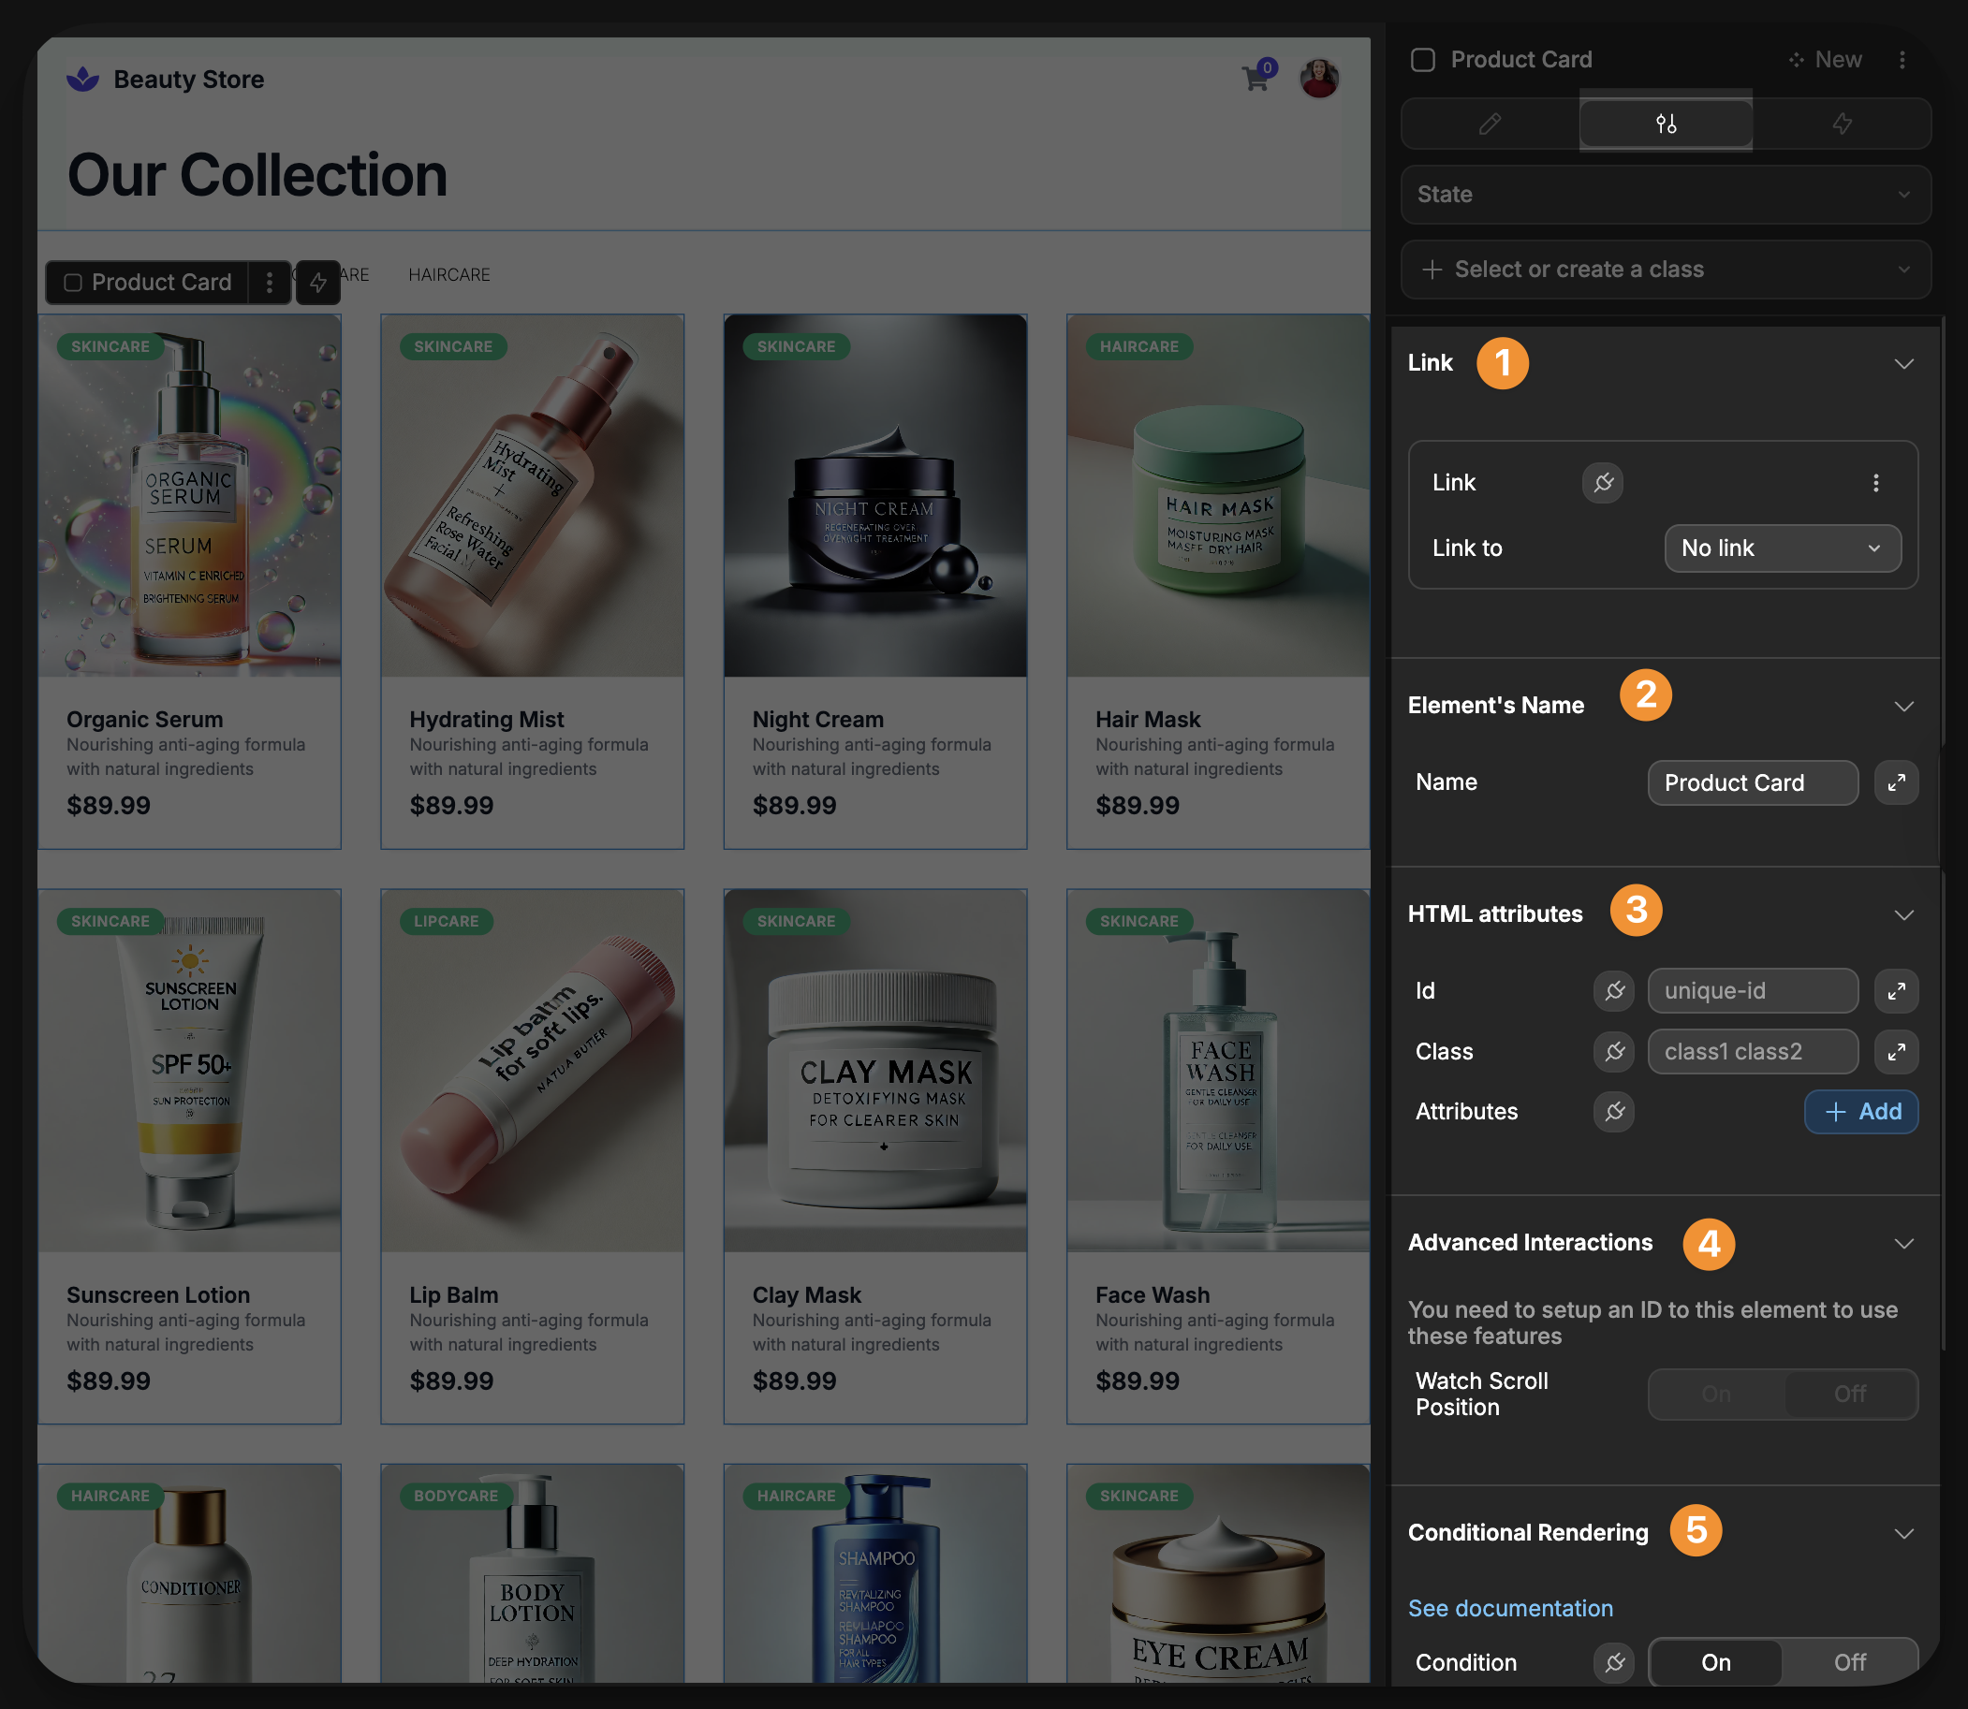Image resolution: width=1968 pixels, height=1709 pixels.
Task: Click the Add attributes button
Action: coord(1860,1111)
